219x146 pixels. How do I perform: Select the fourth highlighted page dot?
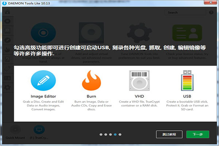pyautogui.click(x=115, y=134)
